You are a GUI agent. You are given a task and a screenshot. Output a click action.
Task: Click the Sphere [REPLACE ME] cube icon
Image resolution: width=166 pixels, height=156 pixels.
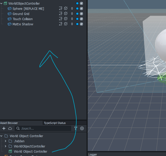pyautogui.click(x=10, y=9)
